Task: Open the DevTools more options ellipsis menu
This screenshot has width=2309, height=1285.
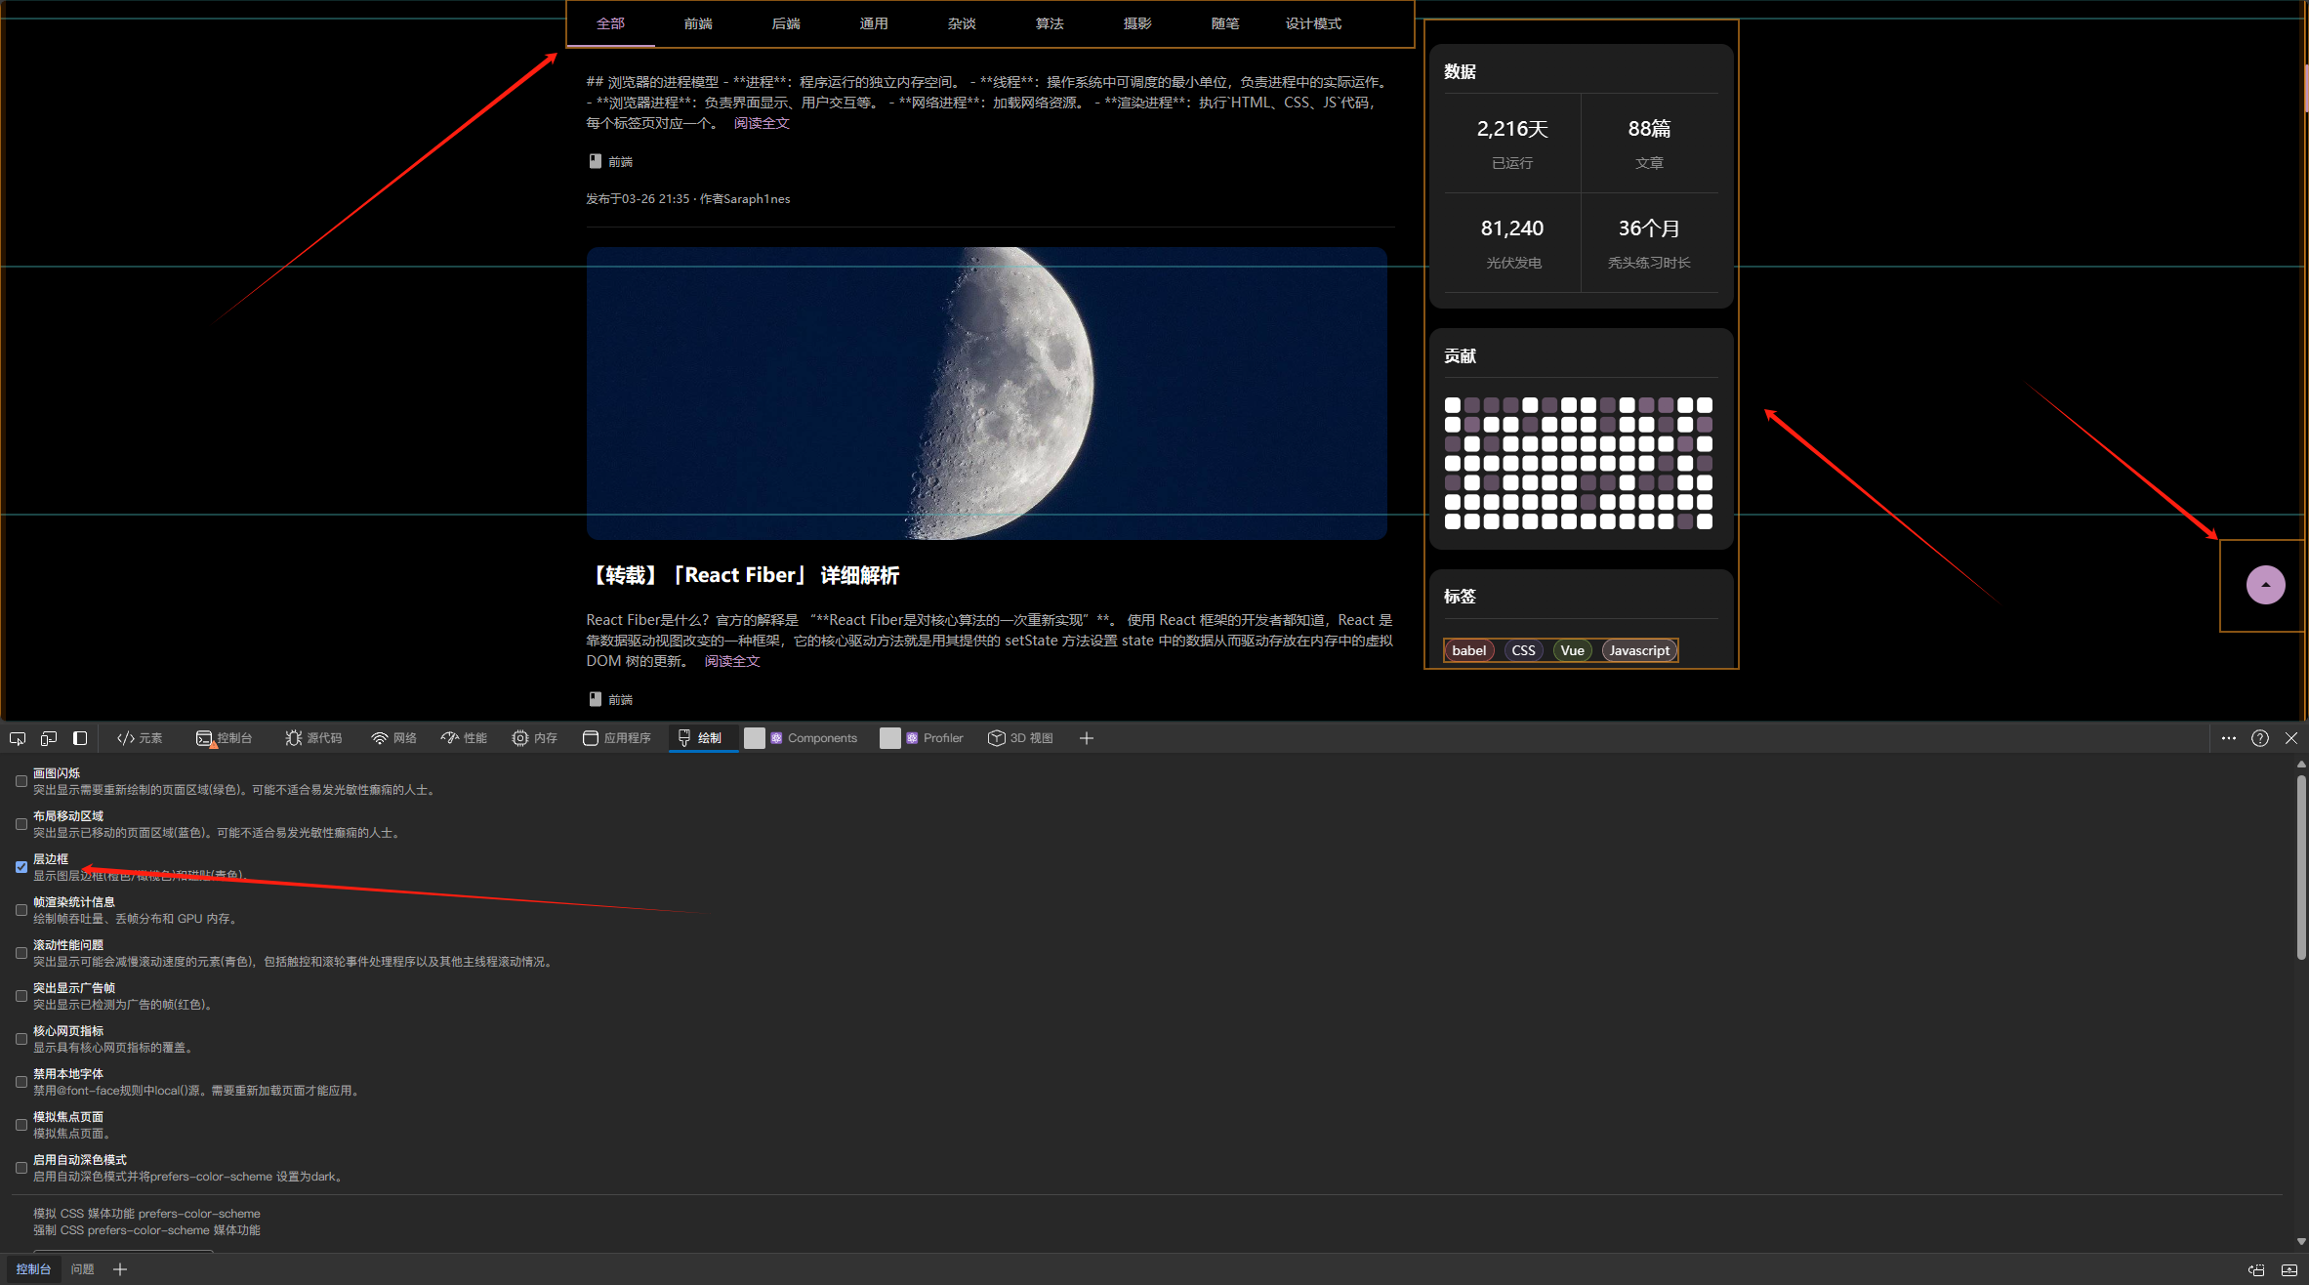Action: pos(2229,738)
